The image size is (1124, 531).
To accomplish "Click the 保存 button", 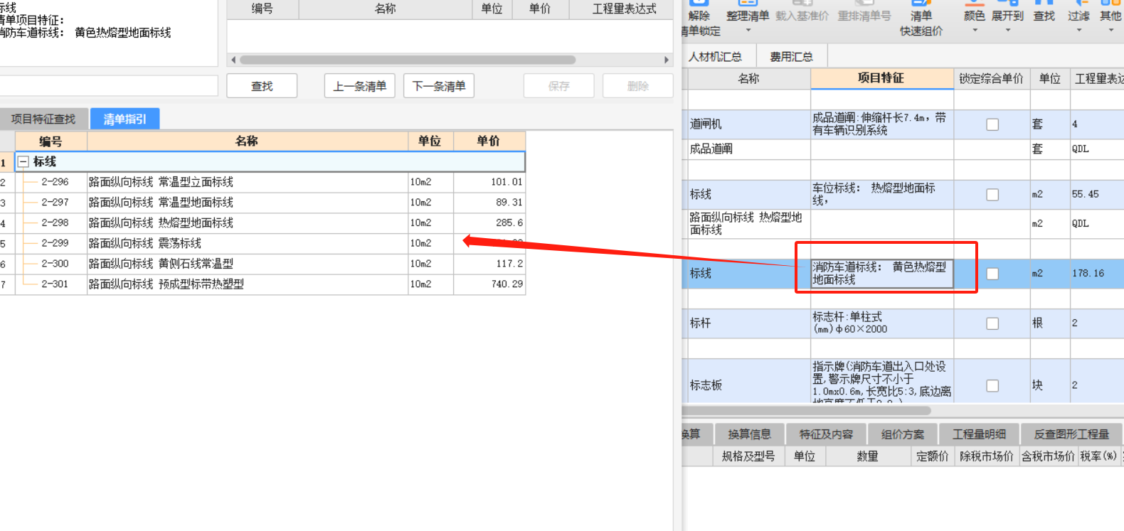I will (558, 86).
